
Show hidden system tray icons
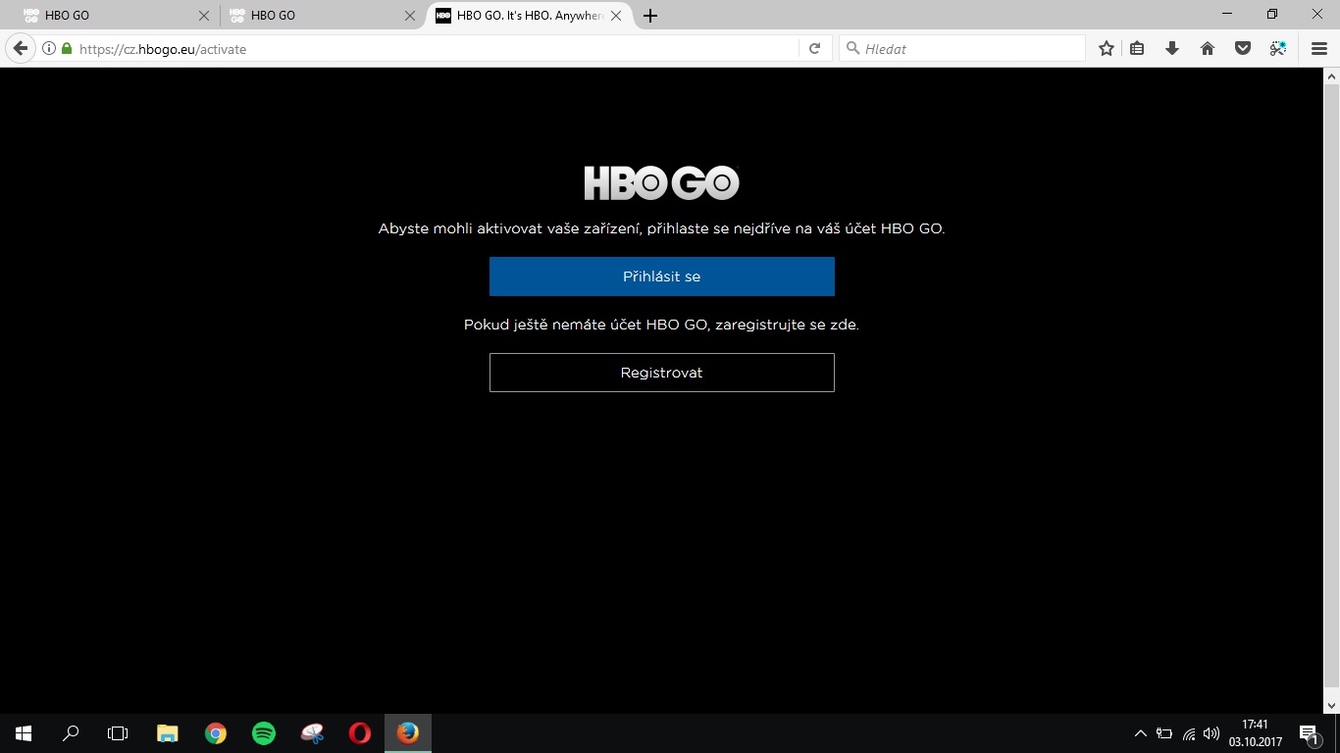click(1140, 733)
